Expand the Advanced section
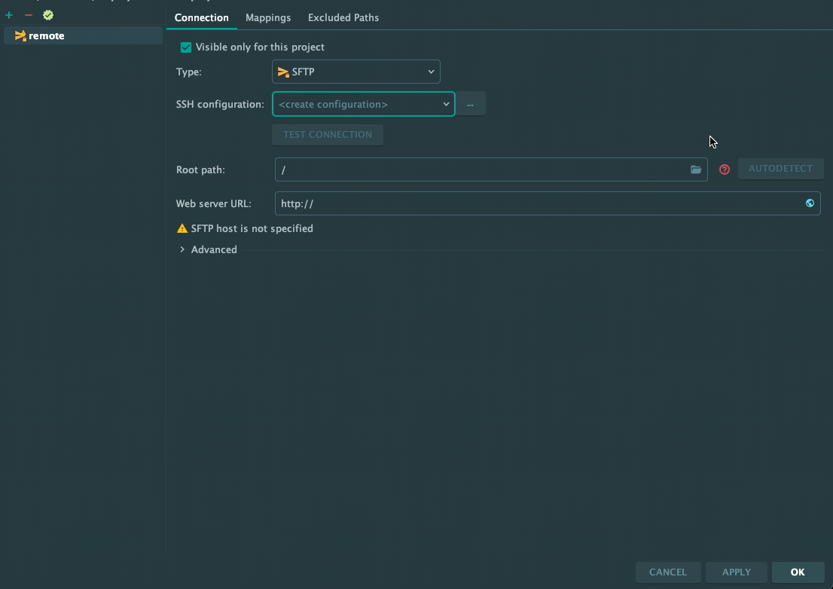833x589 pixels. (182, 249)
